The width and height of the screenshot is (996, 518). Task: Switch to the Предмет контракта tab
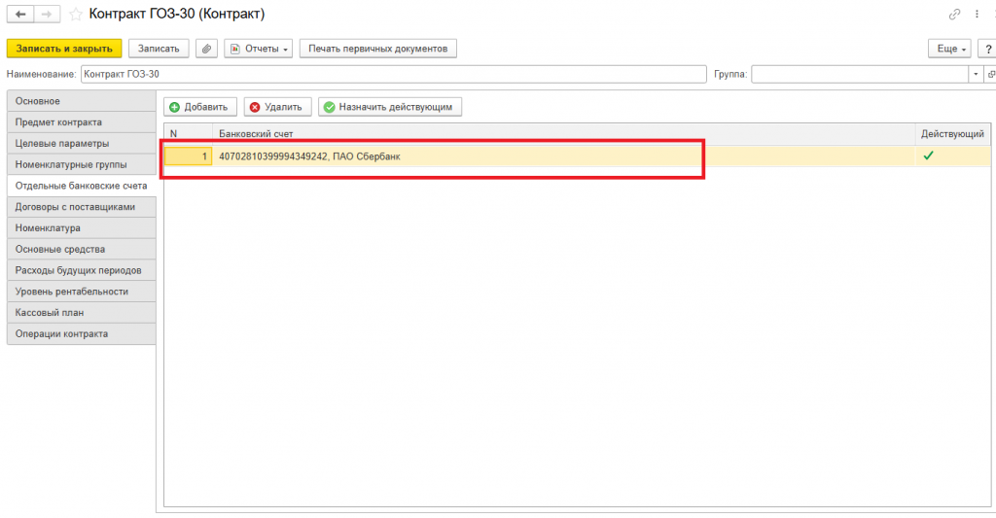[x=82, y=121]
